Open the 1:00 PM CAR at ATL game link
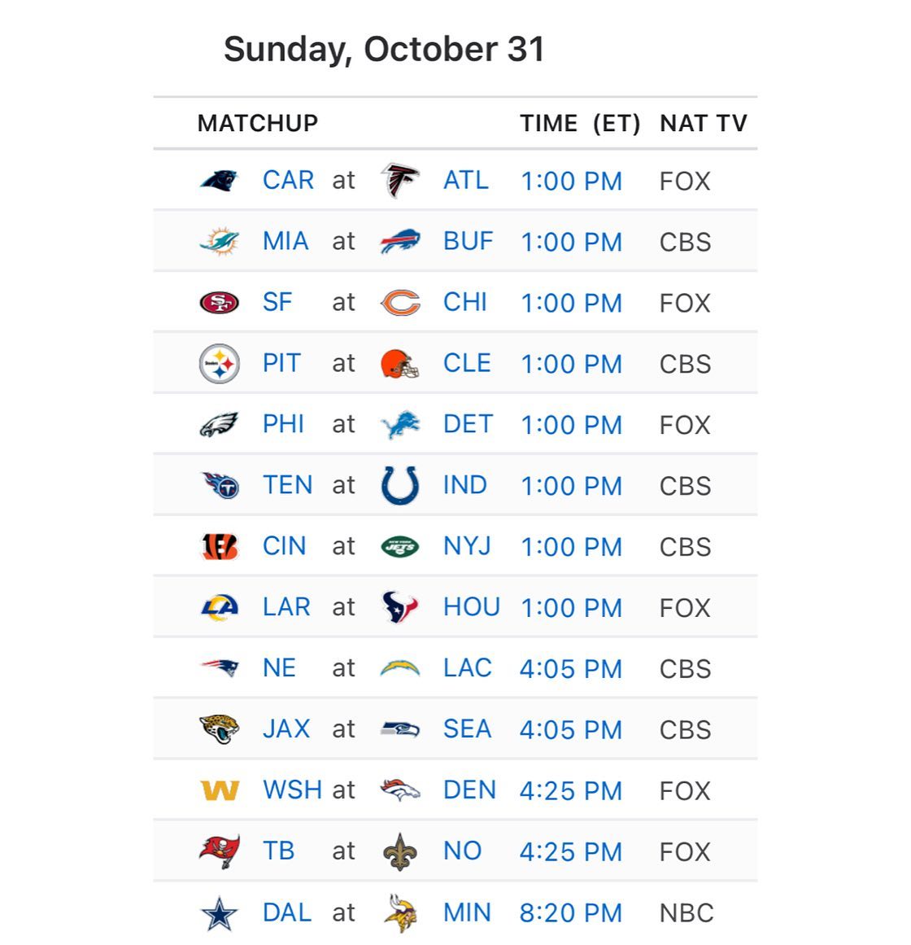This screenshot has width=911, height=945. point(571,181)
